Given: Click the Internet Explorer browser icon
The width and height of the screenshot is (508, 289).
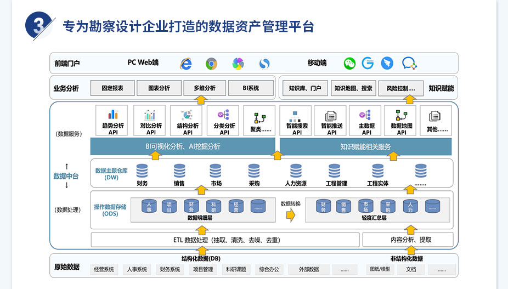Looking at the screenshot, I should 186,64.
